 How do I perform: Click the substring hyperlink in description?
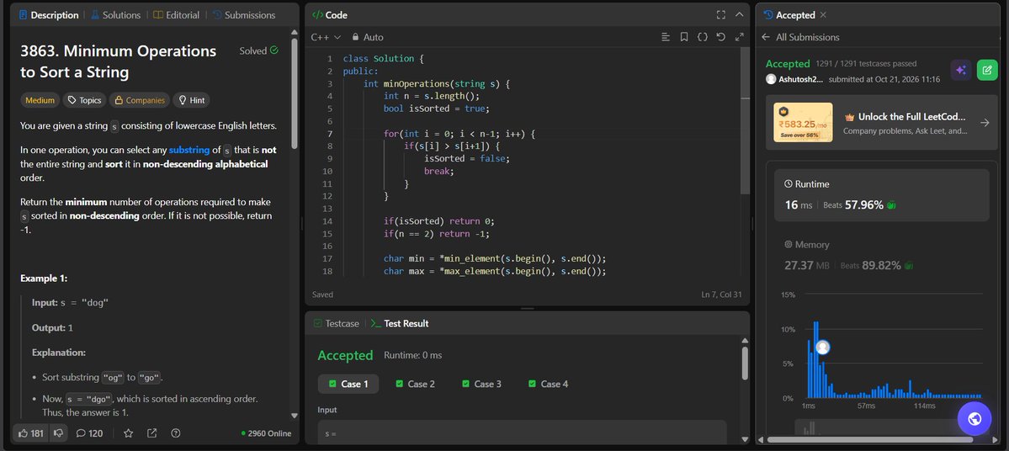pyautogui.click(x=189, y=150)
